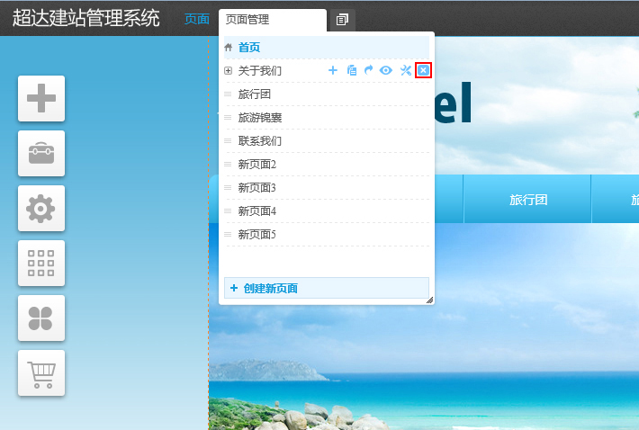Open the four-leaf clover sidebar button
This screenshot has width=639, height=430.
(41, 318)
